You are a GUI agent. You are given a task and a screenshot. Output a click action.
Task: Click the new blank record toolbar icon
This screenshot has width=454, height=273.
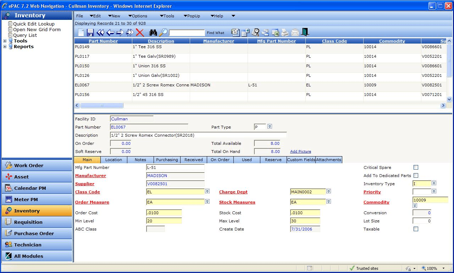coord(81,33)
